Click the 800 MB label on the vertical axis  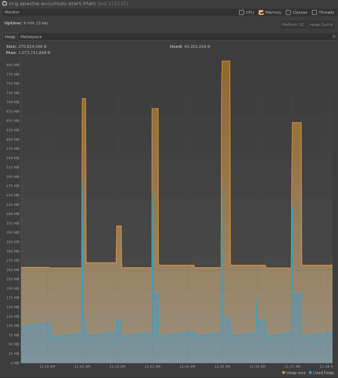point(13,65)
